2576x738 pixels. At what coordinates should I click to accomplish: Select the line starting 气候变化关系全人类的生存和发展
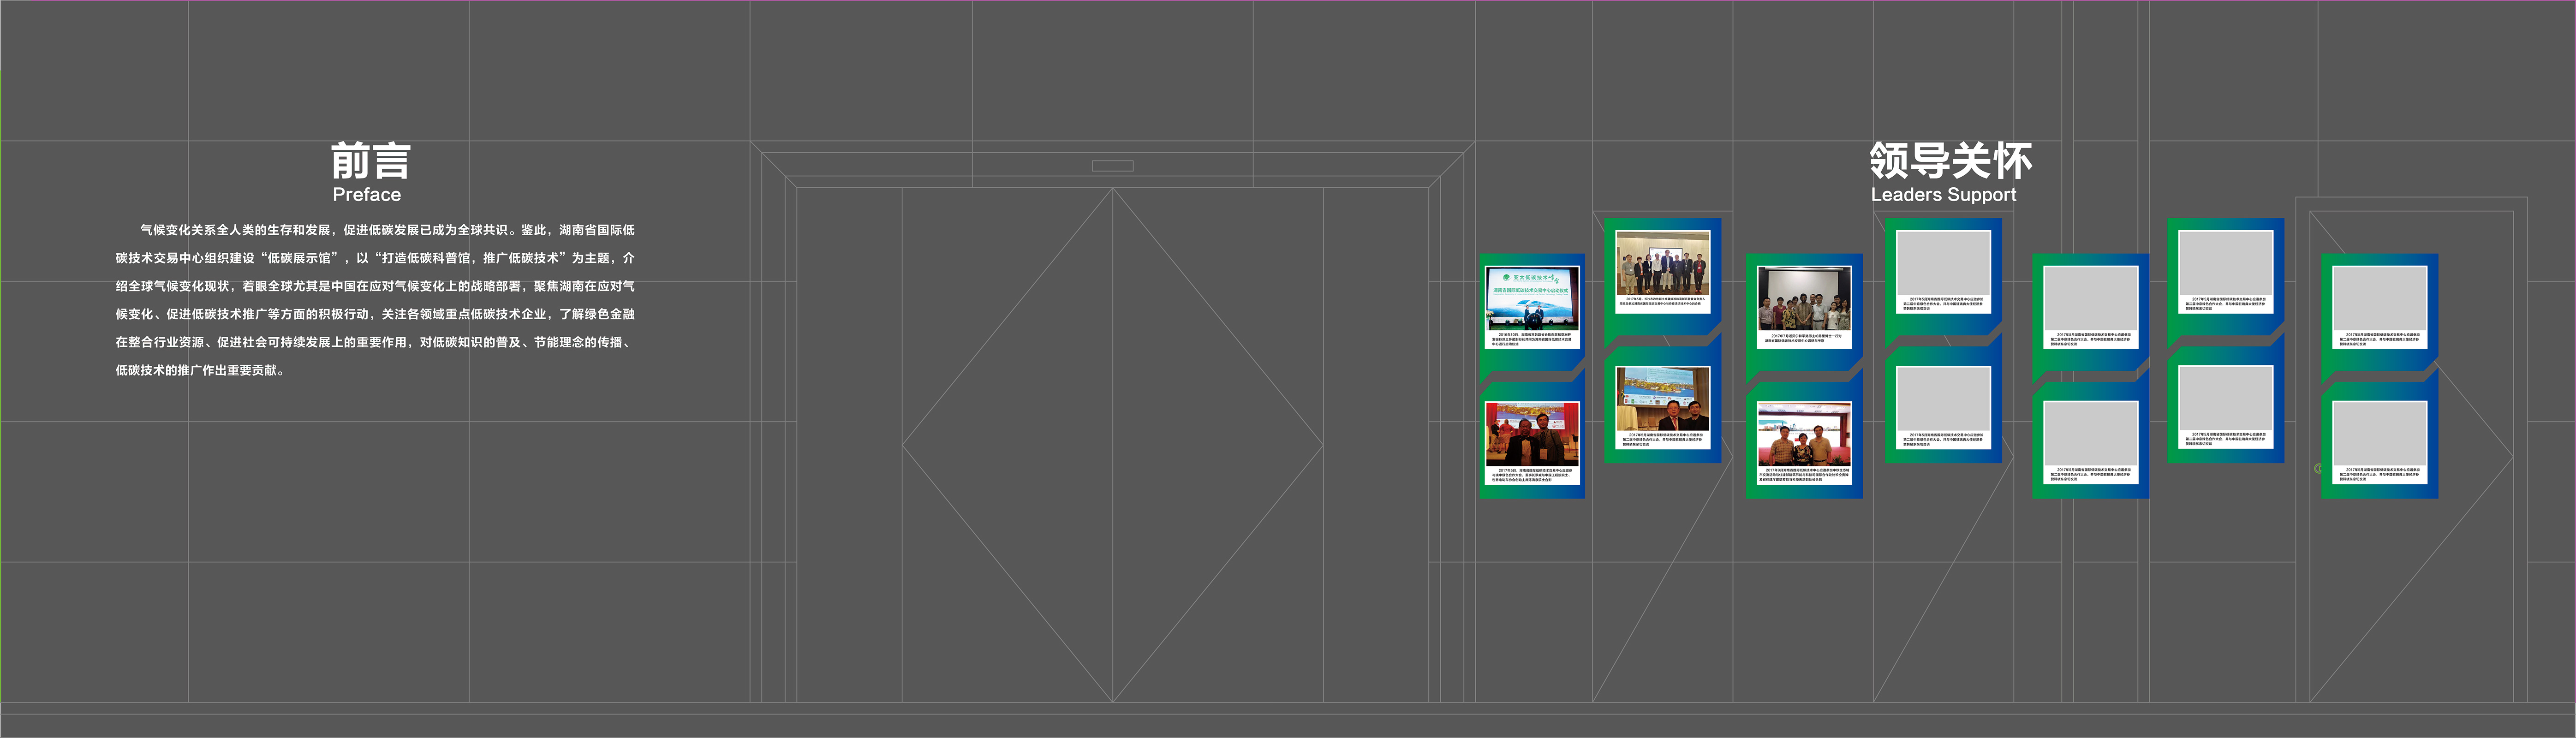point(387,230)
